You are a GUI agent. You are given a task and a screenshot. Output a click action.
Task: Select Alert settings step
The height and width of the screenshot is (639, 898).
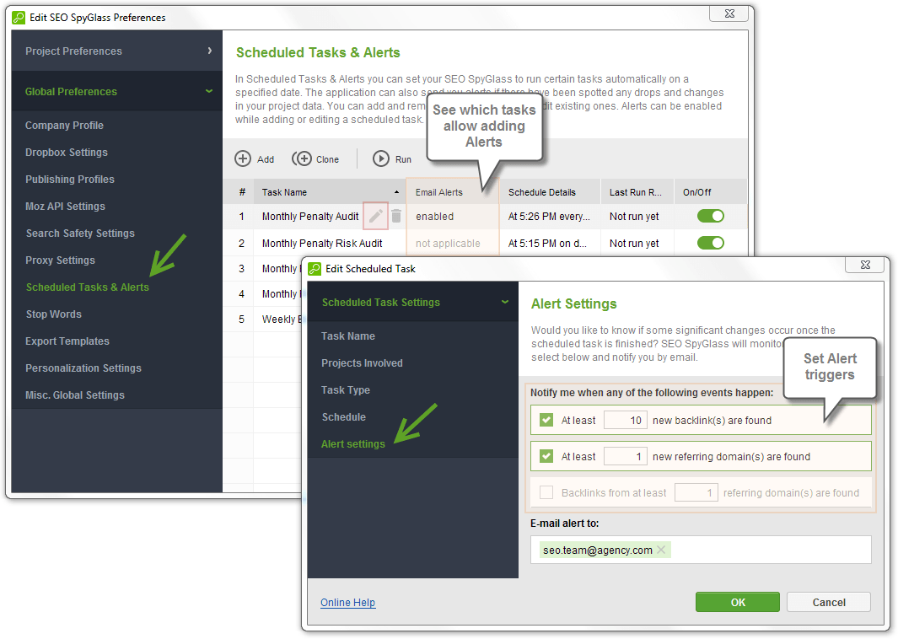[x=352, y=443]
